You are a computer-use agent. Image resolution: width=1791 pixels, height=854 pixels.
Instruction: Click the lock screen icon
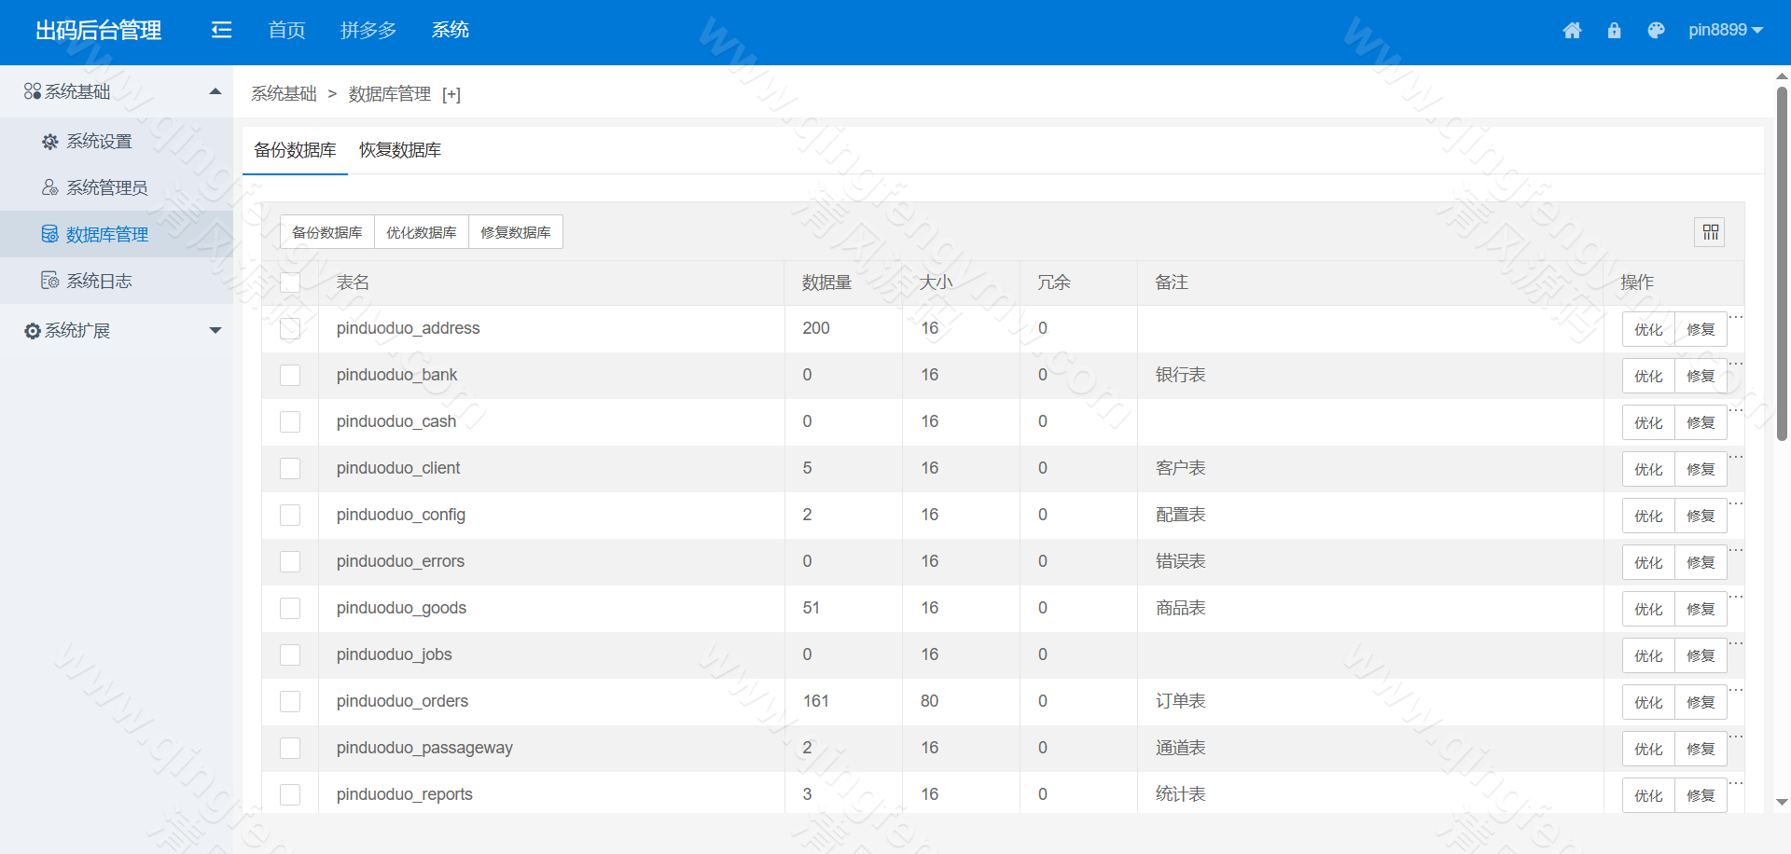[x=1614, y=31]
